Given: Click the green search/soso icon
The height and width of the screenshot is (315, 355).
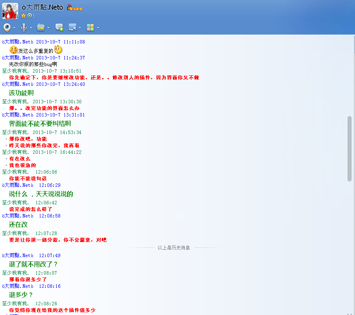Looking at the screenshot, I should pos(30,16).
